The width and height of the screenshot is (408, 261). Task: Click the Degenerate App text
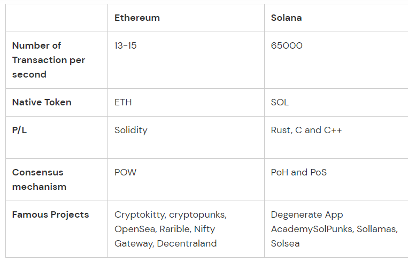(307, 214)
